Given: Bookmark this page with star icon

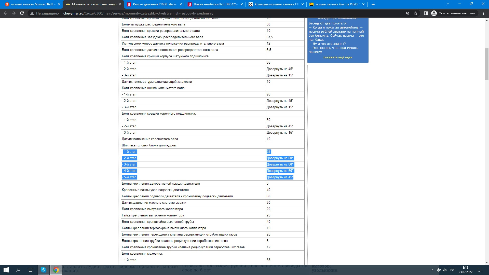Looking at the screenshot, I should 416,13.
